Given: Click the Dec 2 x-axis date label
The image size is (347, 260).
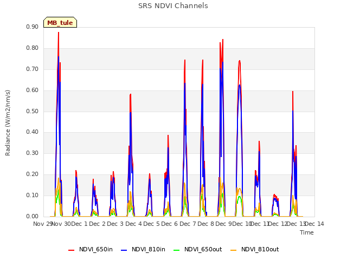Looking at the screenshot, I should pos(98,224).
